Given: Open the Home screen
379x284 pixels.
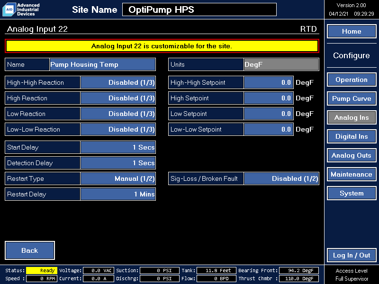Looking at the screenshot, I should [x=352, y=31].
